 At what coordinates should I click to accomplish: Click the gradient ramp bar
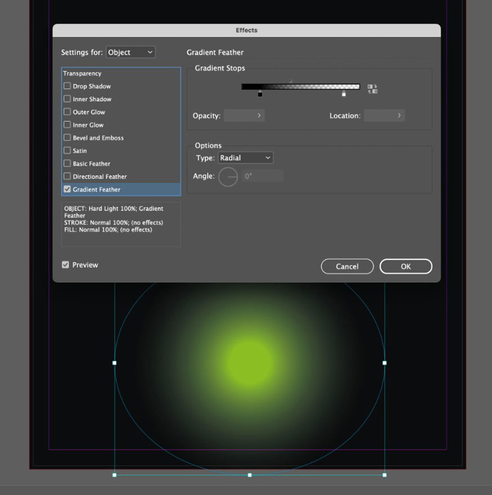pyautogui.click(x=300, y=87)
